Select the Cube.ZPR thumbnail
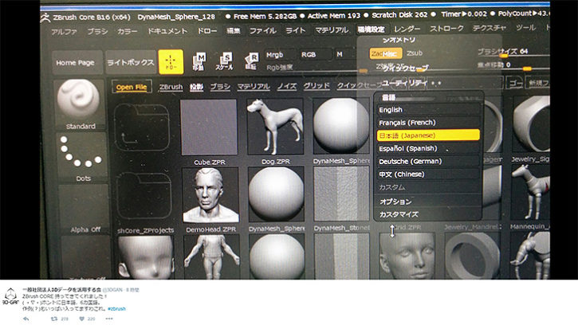This screenshot has width=578, height=325. click(x=209, y=127)
